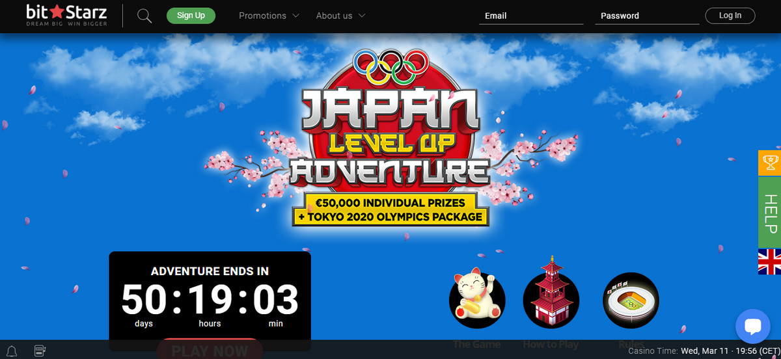Expand the Promotions dropdown menu
781x359 pixels.
point(269,16)
